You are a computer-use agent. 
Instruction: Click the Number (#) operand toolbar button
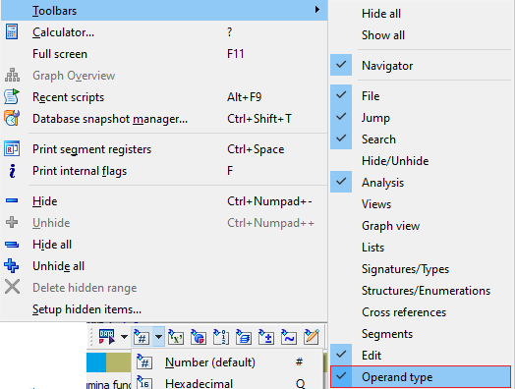click(x=142, y=337)
